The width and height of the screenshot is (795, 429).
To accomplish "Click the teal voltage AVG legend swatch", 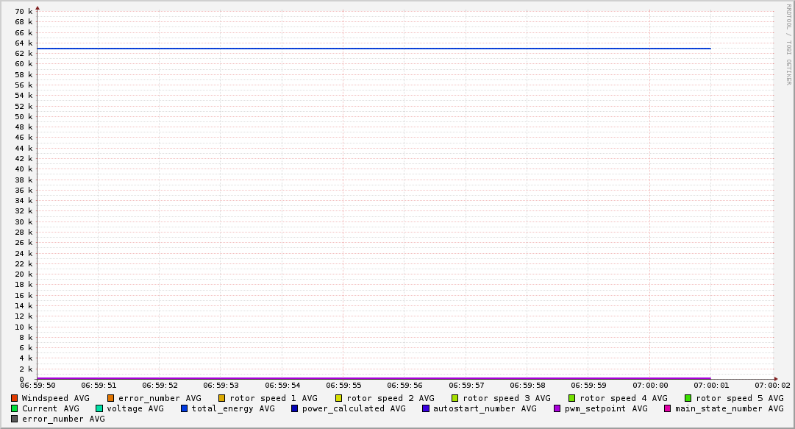I will [99, 408].
